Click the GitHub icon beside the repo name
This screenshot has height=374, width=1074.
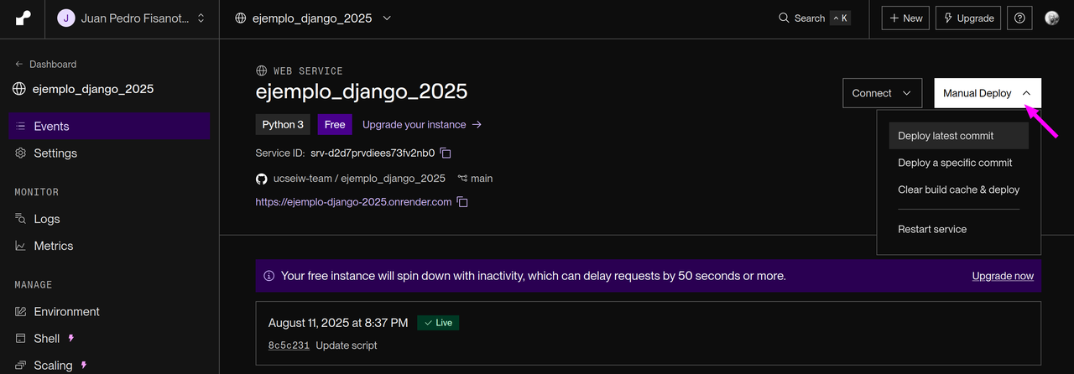tap(262, 179)
